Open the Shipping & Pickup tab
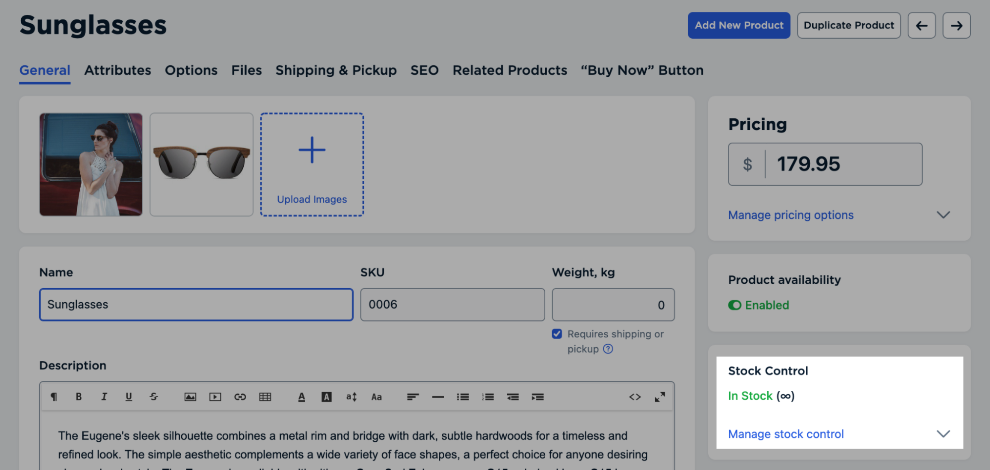The image size is (990, 470). pos(336,70)
